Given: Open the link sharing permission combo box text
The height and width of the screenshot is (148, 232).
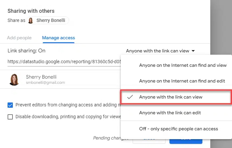Looking at the screenshot, I should coord(158,51).
